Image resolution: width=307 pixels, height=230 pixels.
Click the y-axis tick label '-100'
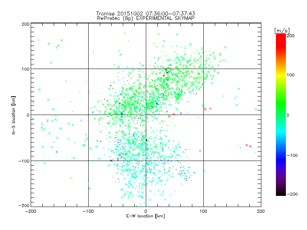(x=24, y=161)
